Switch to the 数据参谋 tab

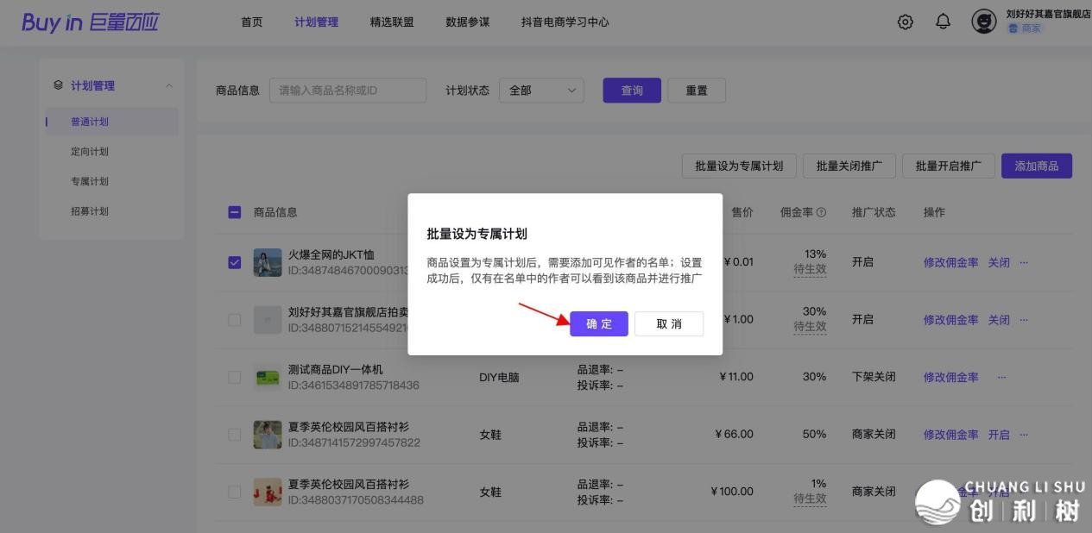[x=468, y=22]
